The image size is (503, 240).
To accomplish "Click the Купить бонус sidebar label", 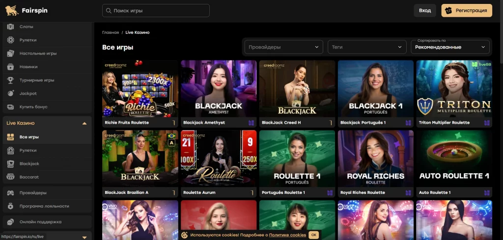I will click(x=33, y=107).
